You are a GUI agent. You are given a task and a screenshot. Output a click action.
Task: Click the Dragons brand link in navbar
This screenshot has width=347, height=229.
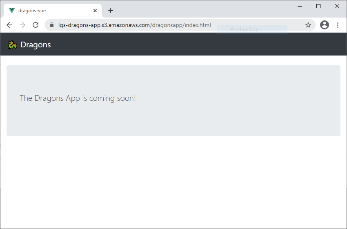36,45
